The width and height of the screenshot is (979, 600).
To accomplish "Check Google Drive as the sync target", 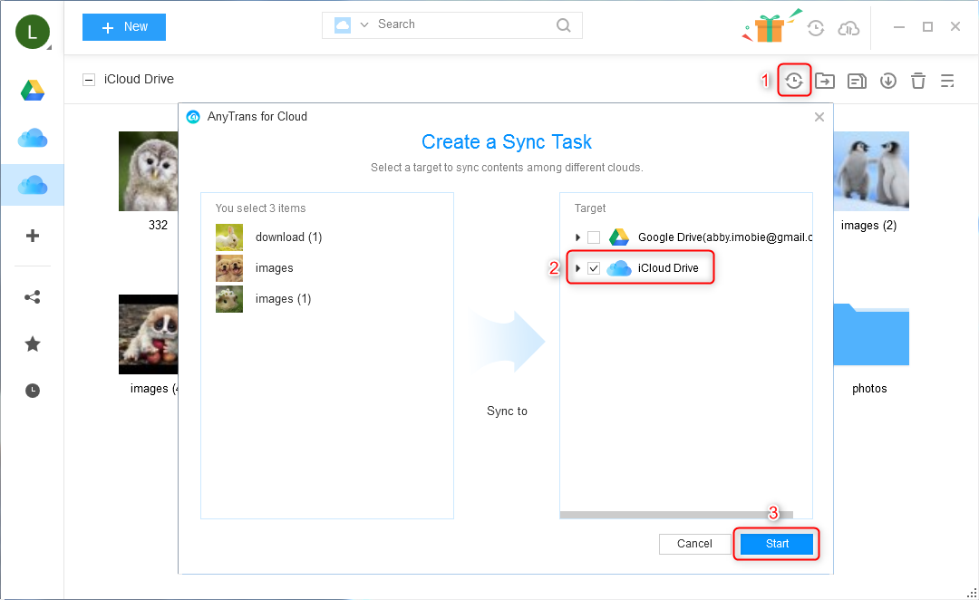I will [595, 237].
